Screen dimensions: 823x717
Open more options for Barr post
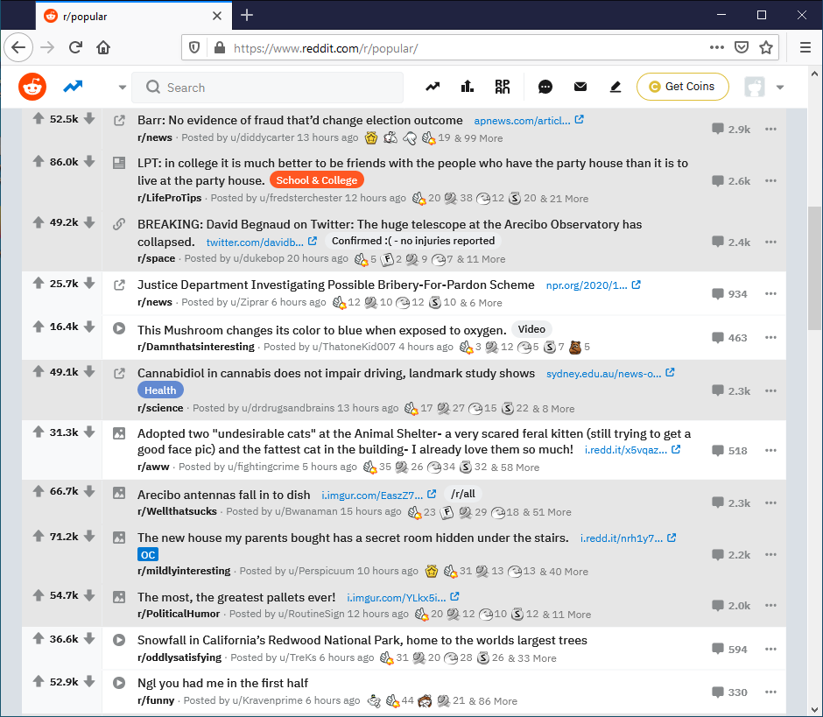coord(770,129)
